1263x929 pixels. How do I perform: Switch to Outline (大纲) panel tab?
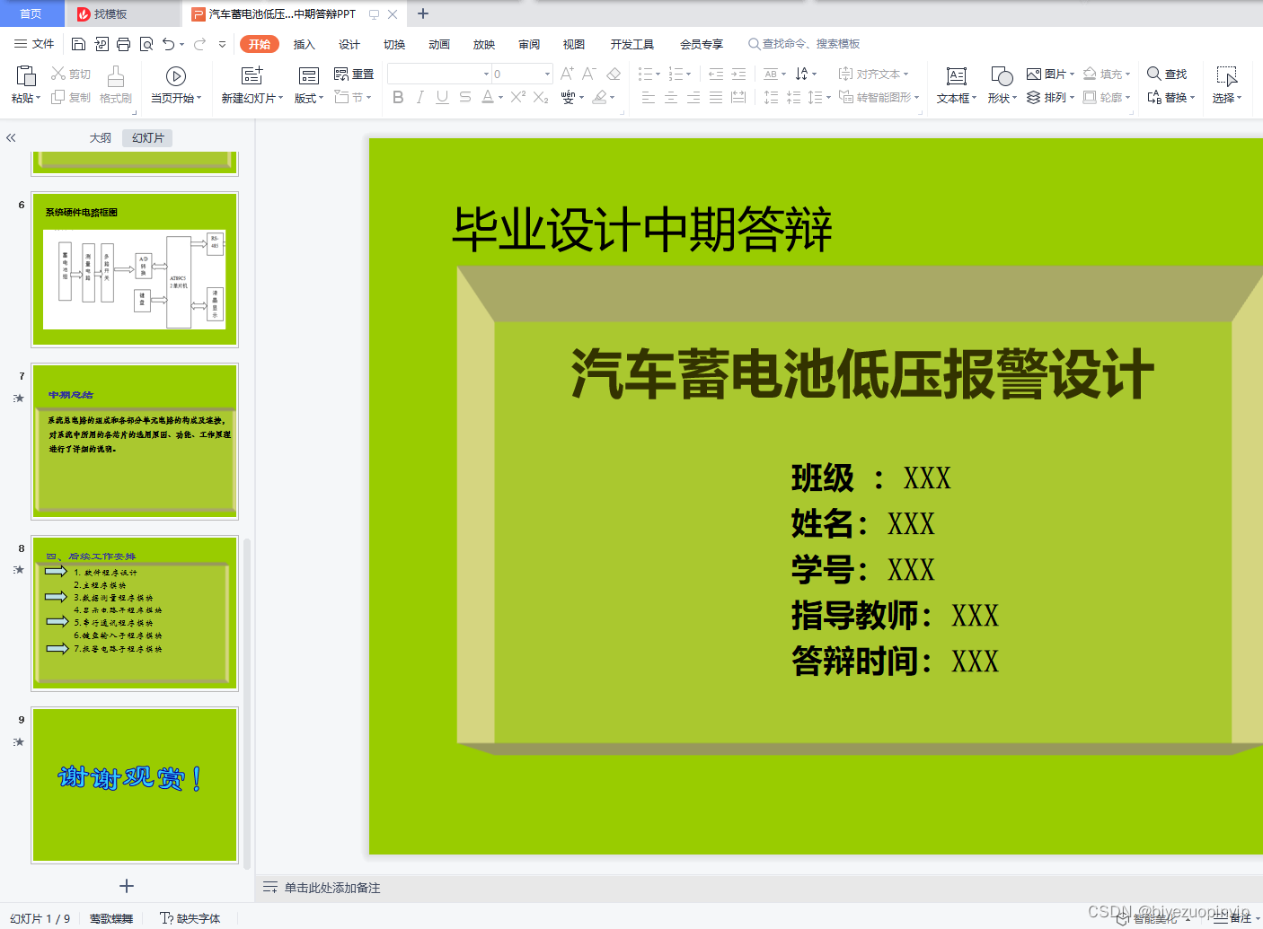(x=101, y=138)
